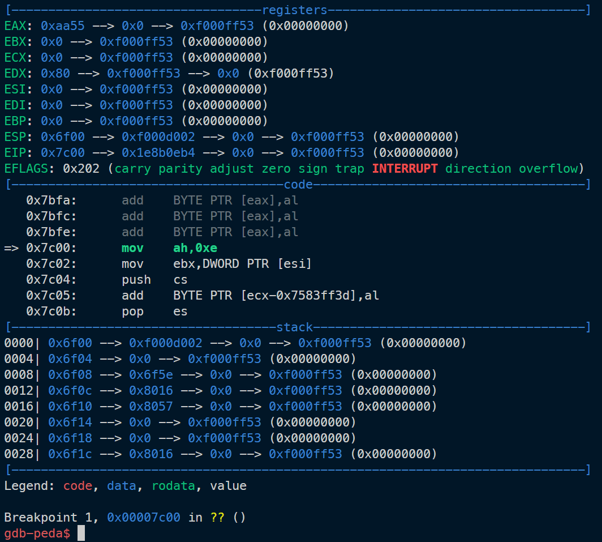Click the 'carry' flag in EFLAGS
Screen dimensions: 602x542
pyautogui.click(x=132, y=168)
